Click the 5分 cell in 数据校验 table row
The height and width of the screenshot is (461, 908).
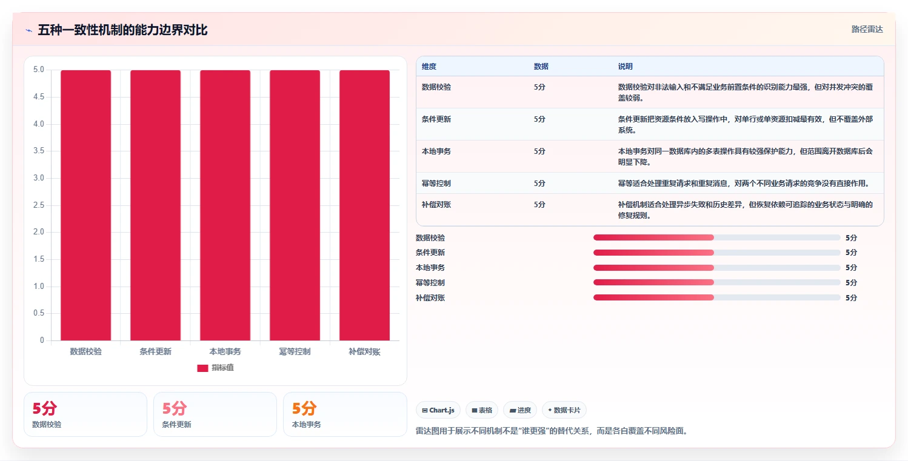coord(539,87)
